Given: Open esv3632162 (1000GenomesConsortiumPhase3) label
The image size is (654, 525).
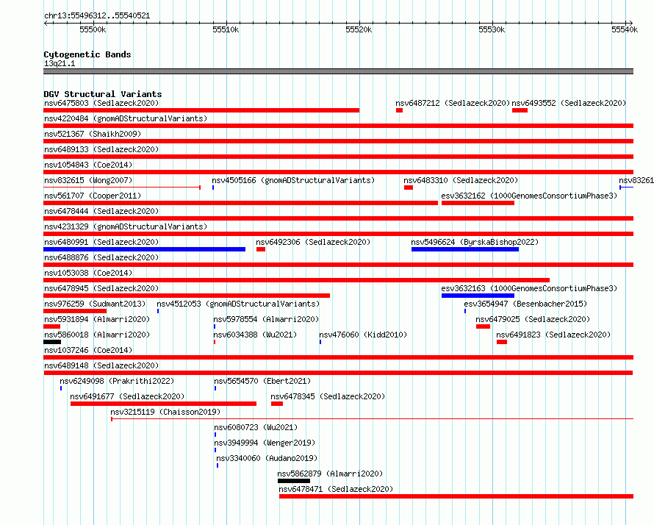Looking at the screenshot, I should (x=529, y=196).
